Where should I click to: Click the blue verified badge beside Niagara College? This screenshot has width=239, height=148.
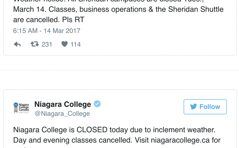coord(97,104)
